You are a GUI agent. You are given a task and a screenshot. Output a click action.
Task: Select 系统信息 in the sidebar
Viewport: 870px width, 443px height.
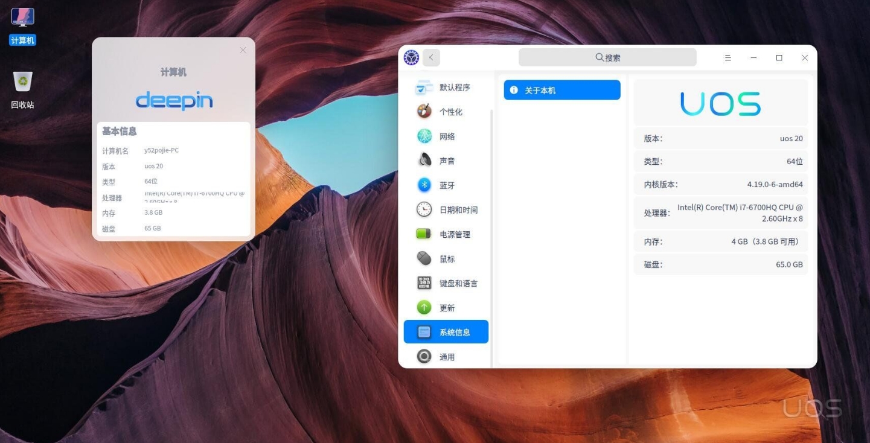tap(446, 332)
